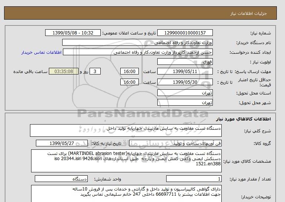This screenshot has width=285, height=202.
Task: Click the text ساعت باقی مانده
Action: pyautogui.click(x=30, y=72)
